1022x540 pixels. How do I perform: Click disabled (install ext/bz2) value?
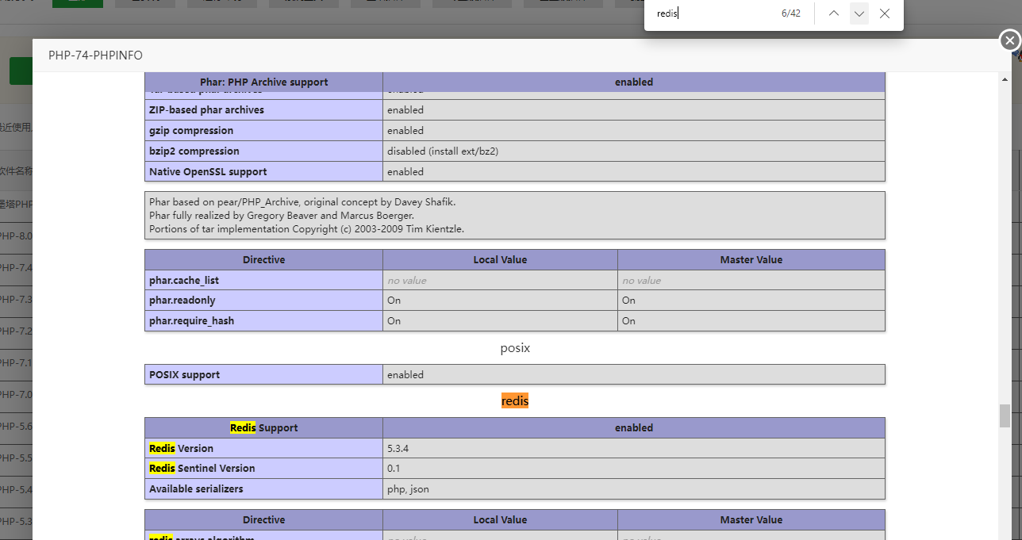[443, 151]
